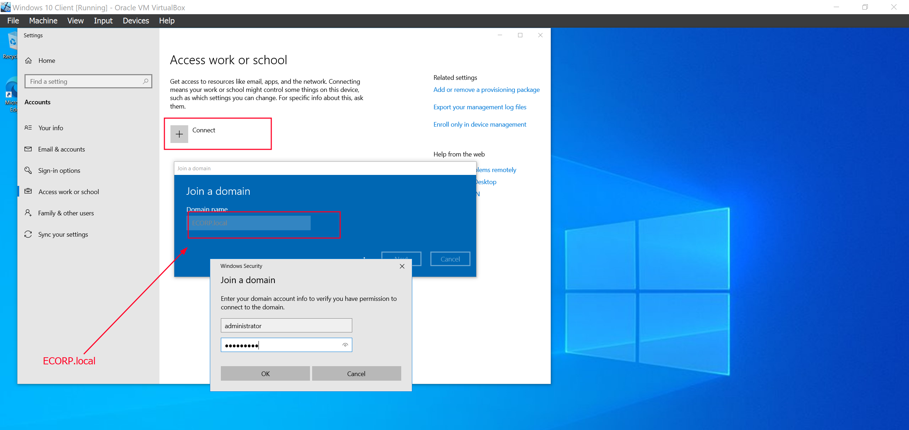Click the Access work or school page title
This screenshot has width=909, height=430.
(229, 60)
